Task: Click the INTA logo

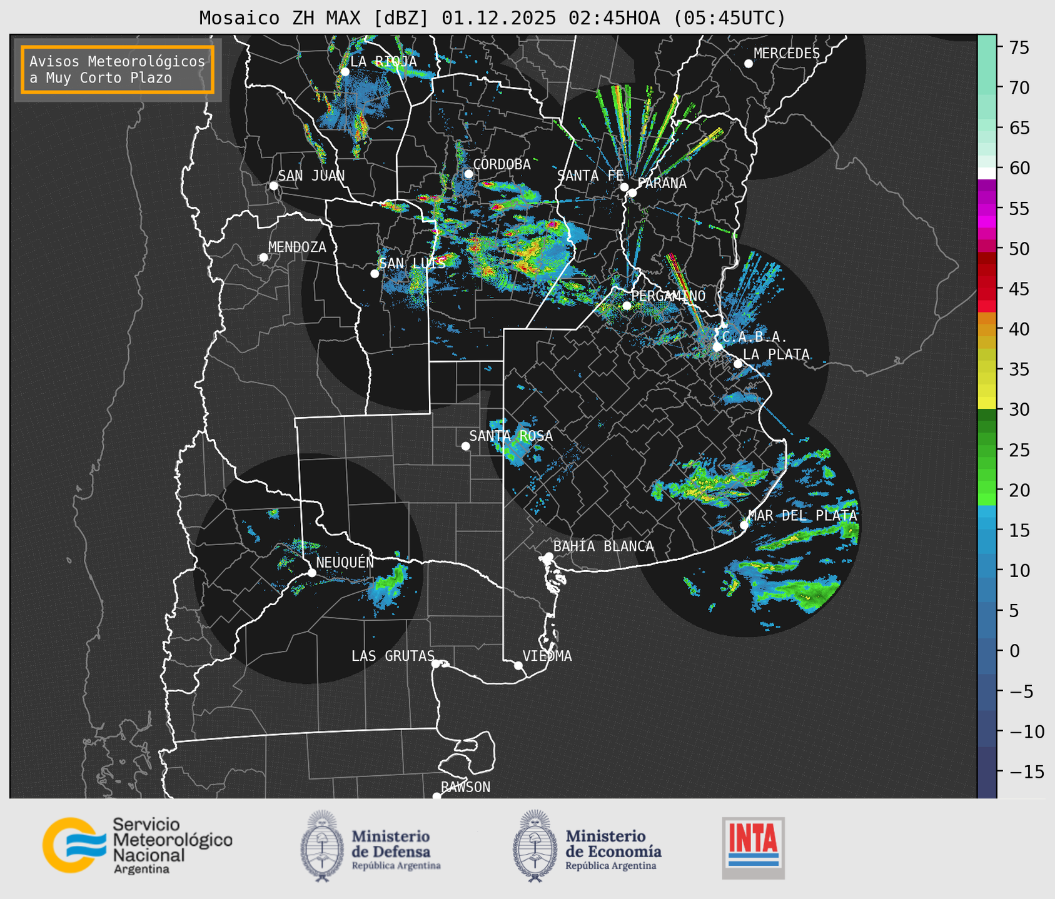Action: click(x=754, y=848)
